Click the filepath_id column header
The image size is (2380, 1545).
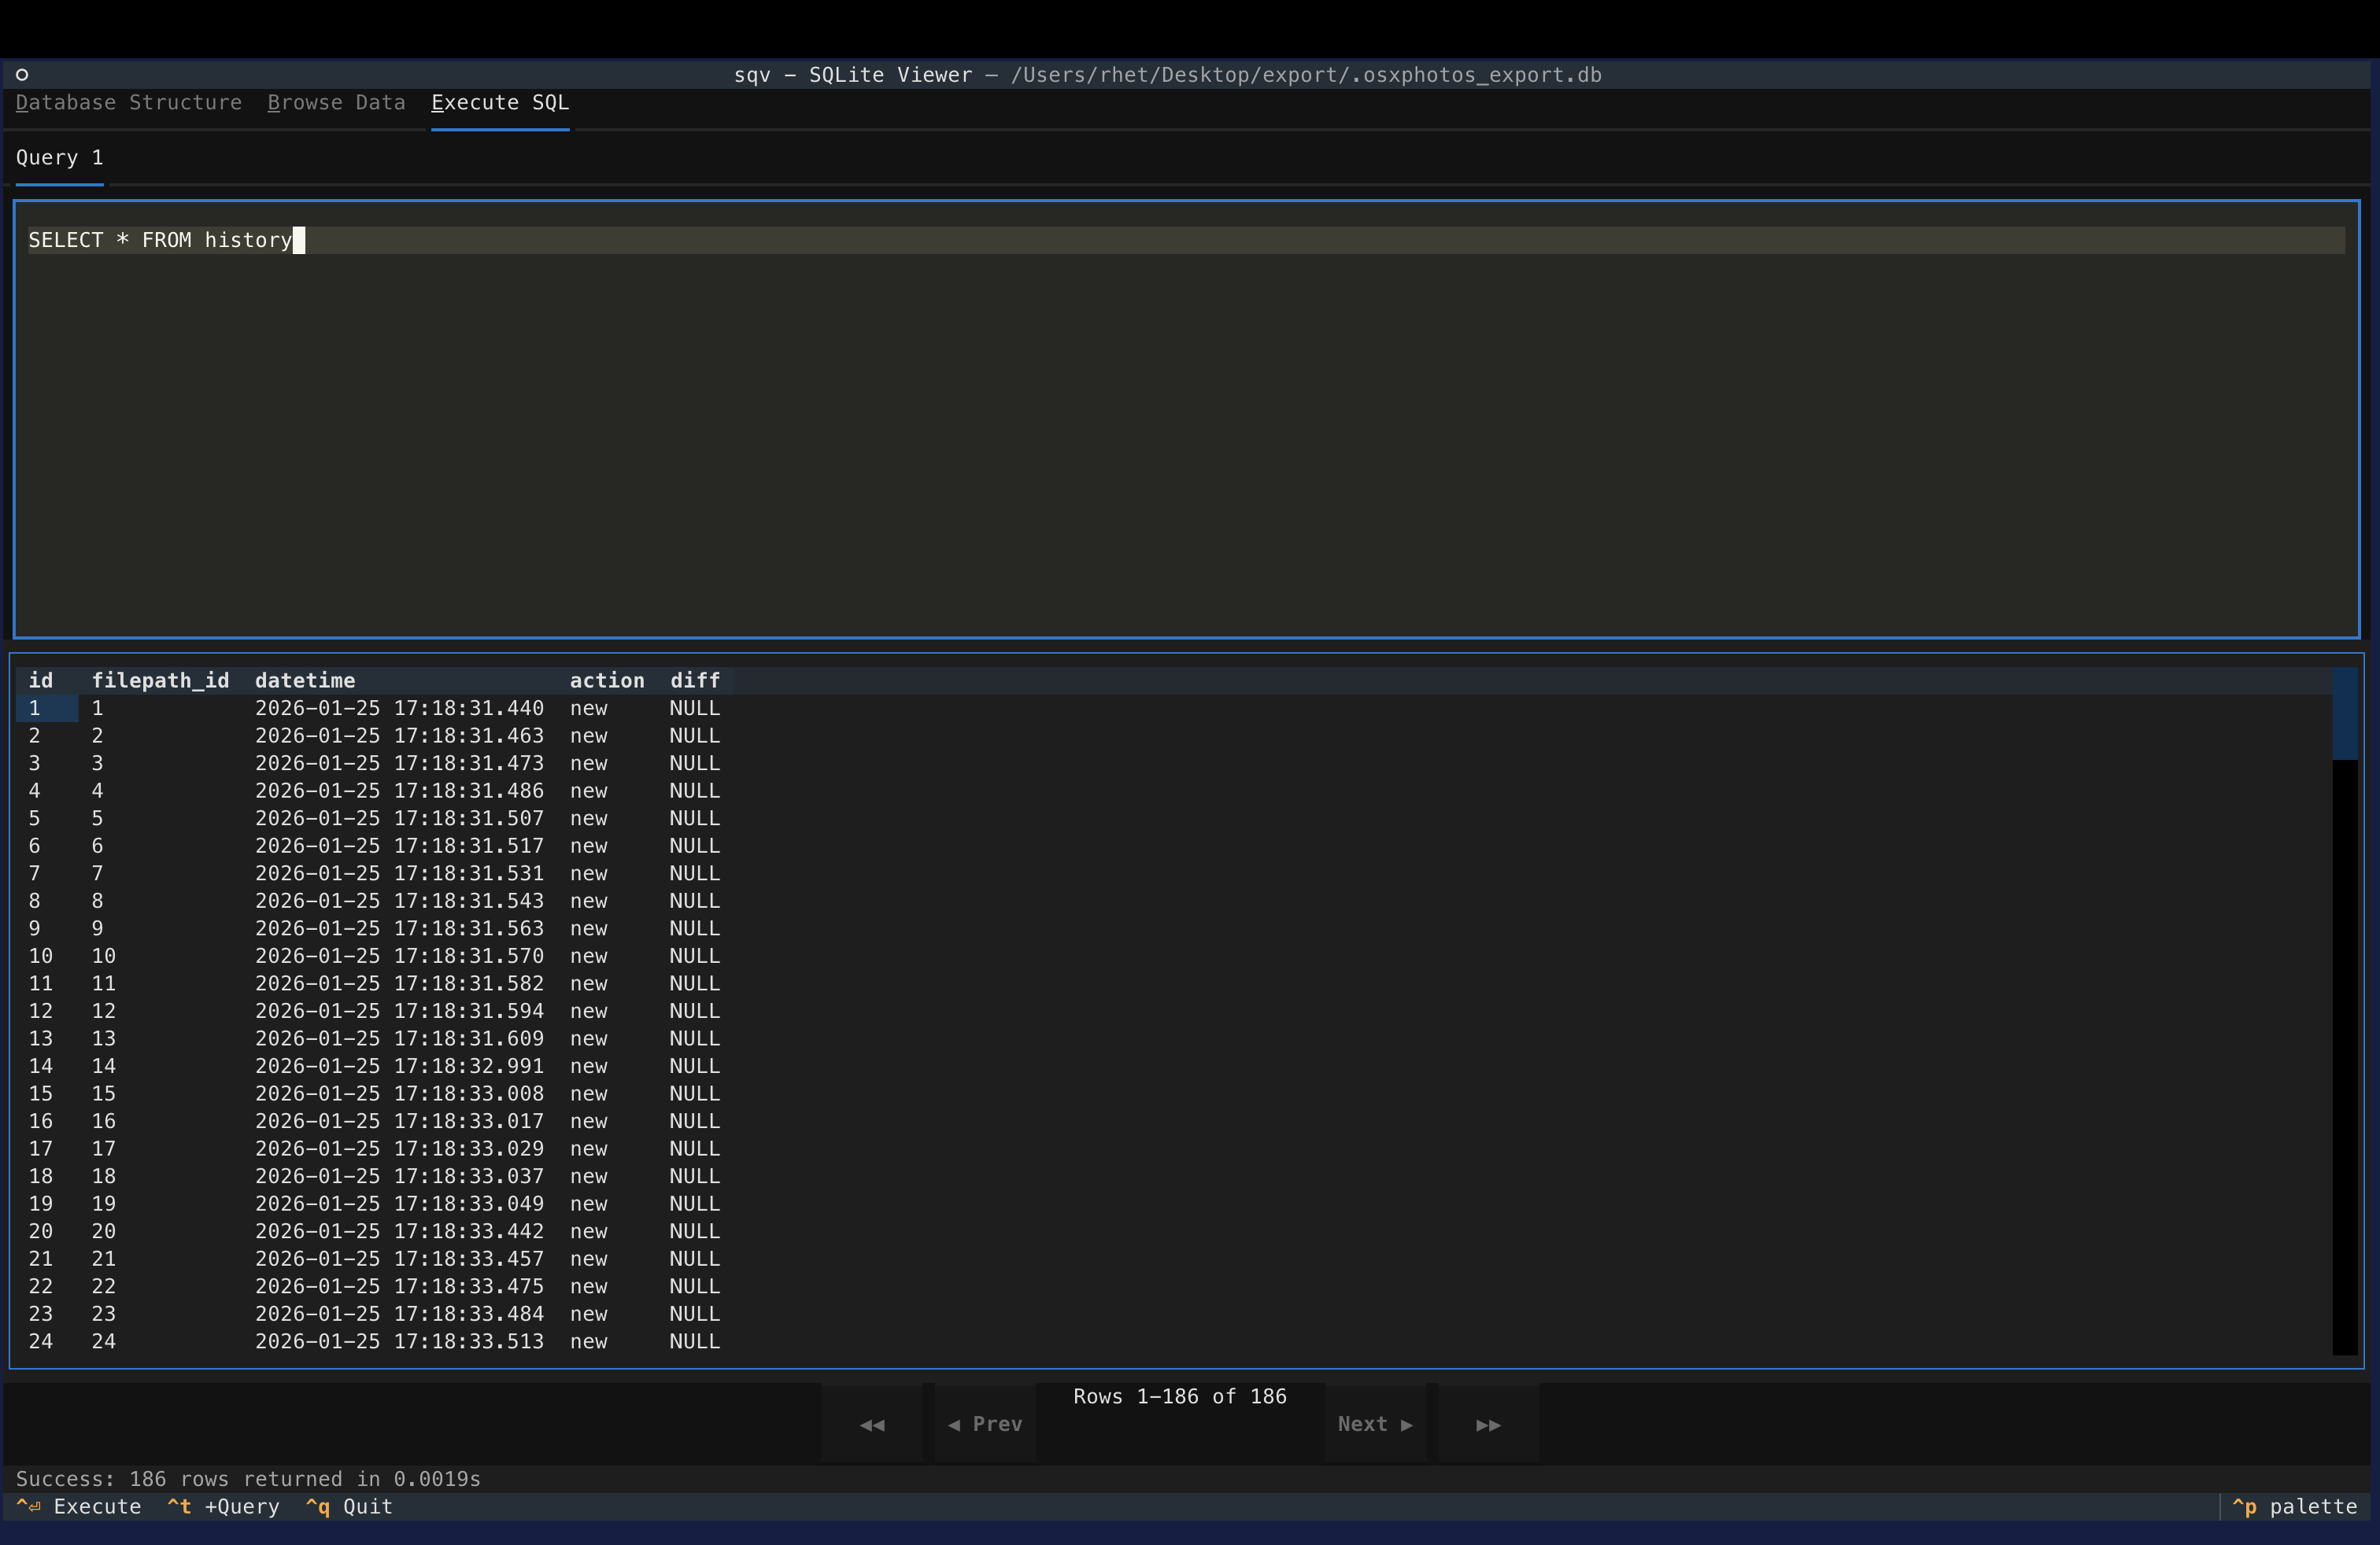160,680
